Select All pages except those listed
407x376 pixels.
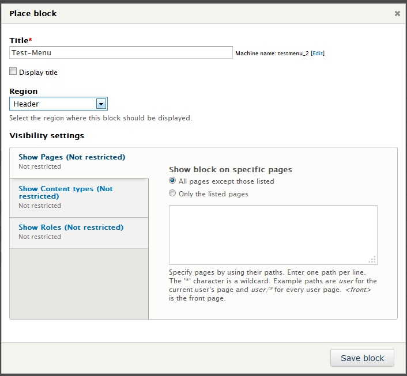coord(172,181)
